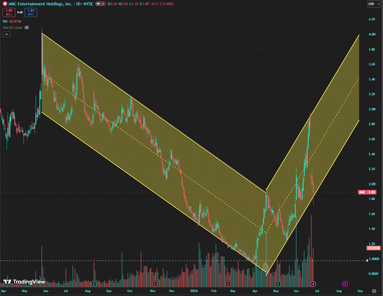Image resolution: width=383 pixels, height=296 pixels.
Task: Click the 2.00 price axis label
Action: coord(372,184)
